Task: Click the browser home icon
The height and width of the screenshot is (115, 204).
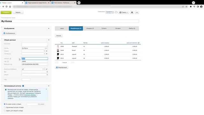Action: point(10,6)
